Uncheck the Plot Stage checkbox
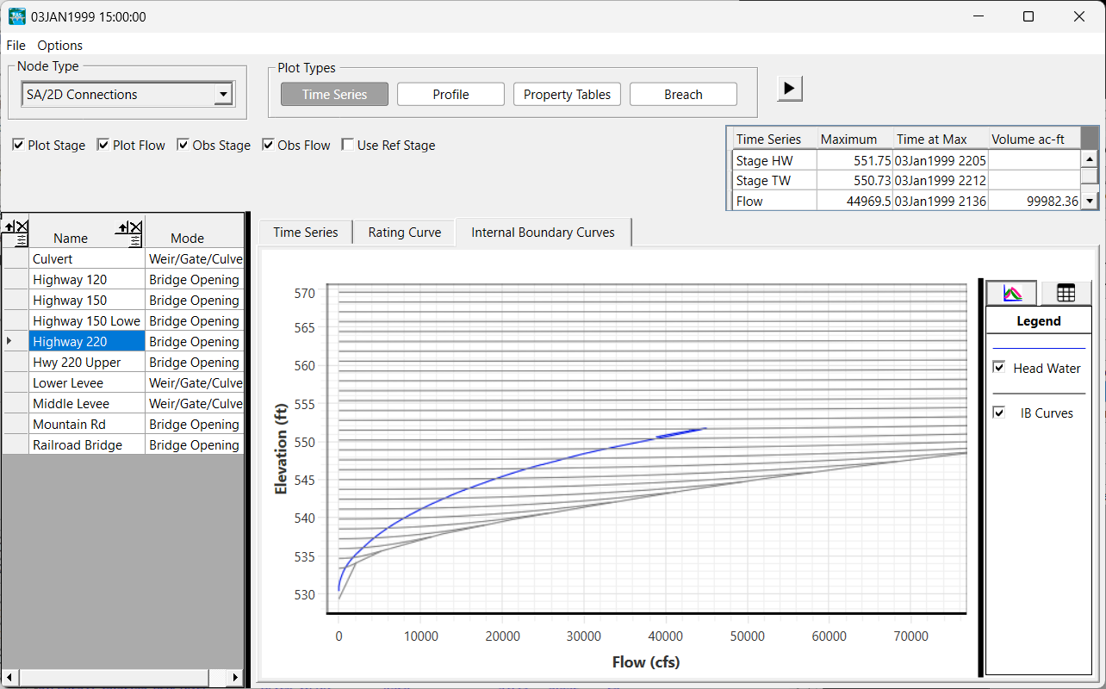Image resolution: width=1106 pixels, height=689 pixels. pyautogui.click(x=18, y=146)
